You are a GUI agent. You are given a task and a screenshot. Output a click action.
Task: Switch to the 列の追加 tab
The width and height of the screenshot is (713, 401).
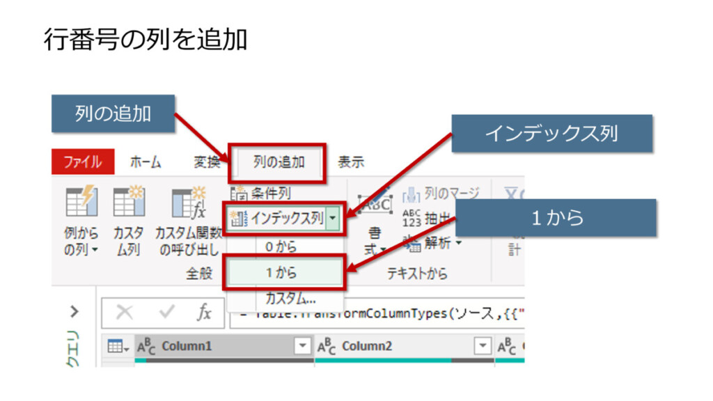coord(279,163)
